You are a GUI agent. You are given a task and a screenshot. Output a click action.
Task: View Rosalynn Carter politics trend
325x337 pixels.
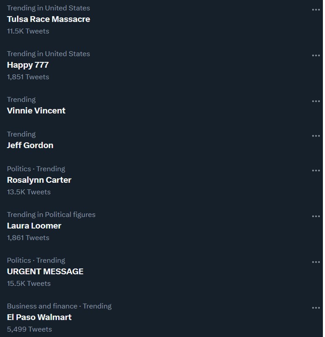pos(39,180)
